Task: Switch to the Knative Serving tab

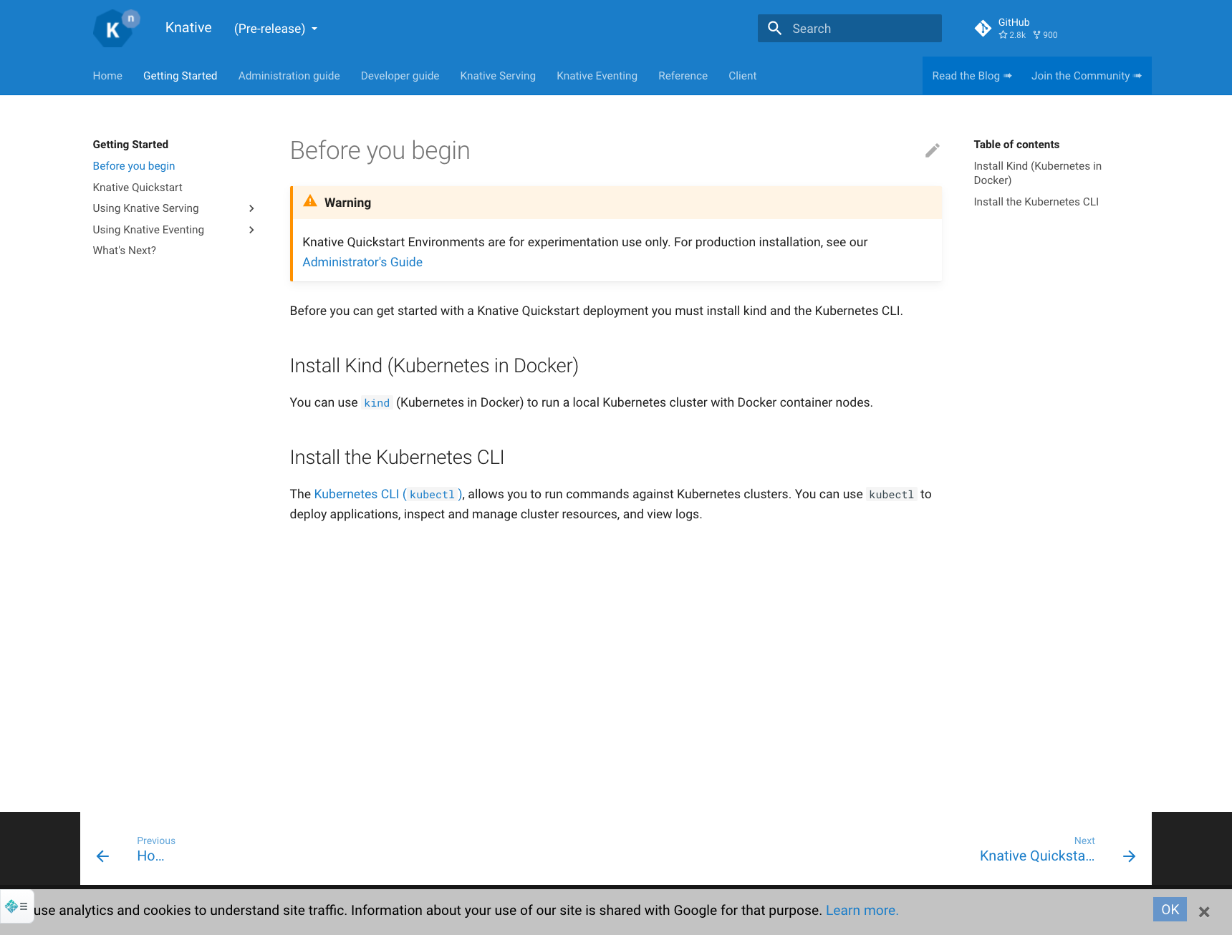Action: [x=498, y=76]
